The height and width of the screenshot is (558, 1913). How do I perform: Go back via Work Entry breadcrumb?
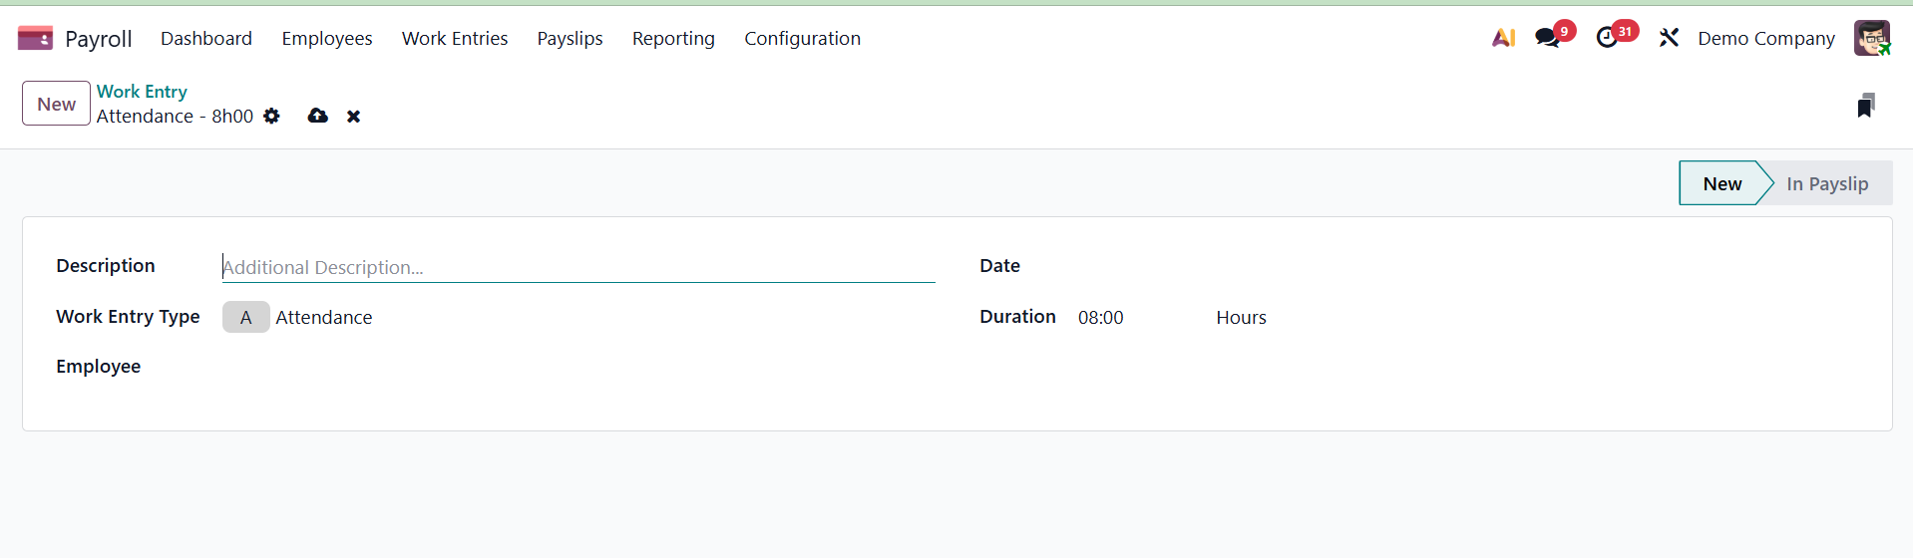point(142,92)
